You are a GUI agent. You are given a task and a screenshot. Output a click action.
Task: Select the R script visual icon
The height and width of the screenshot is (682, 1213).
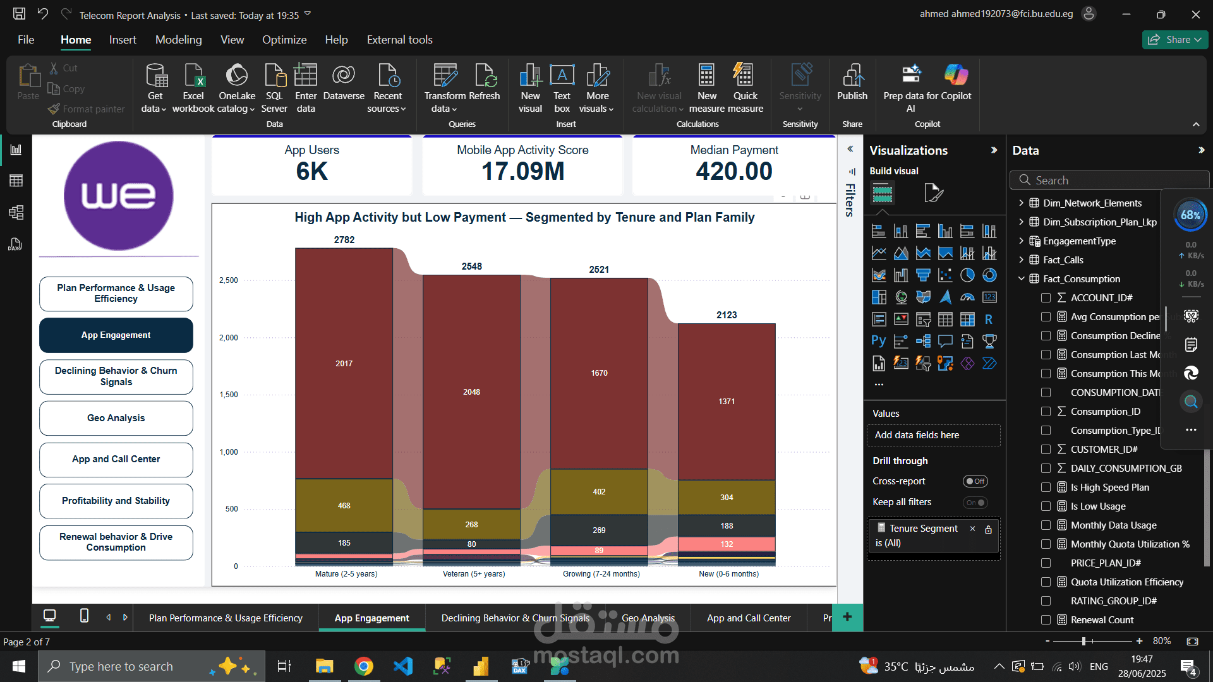(989, 320)
